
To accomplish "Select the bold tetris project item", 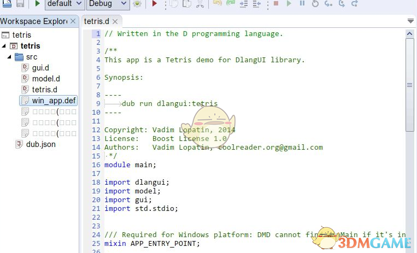I will pyautogui.click(x=30, y=46).
